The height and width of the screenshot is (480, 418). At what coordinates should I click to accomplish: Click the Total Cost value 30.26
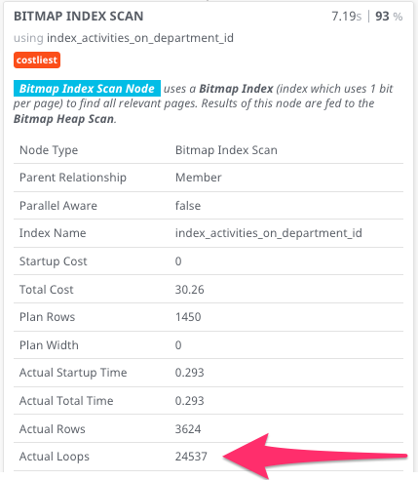click(x=190, y=290)
